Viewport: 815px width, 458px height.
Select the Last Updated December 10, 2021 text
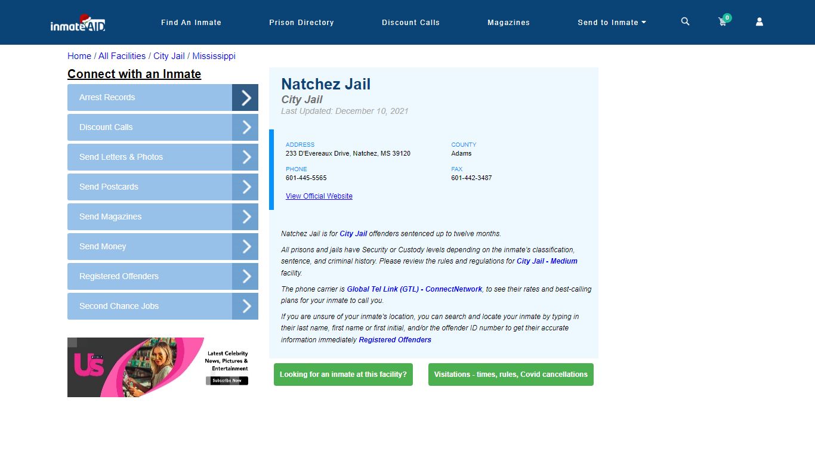(345, 111)
